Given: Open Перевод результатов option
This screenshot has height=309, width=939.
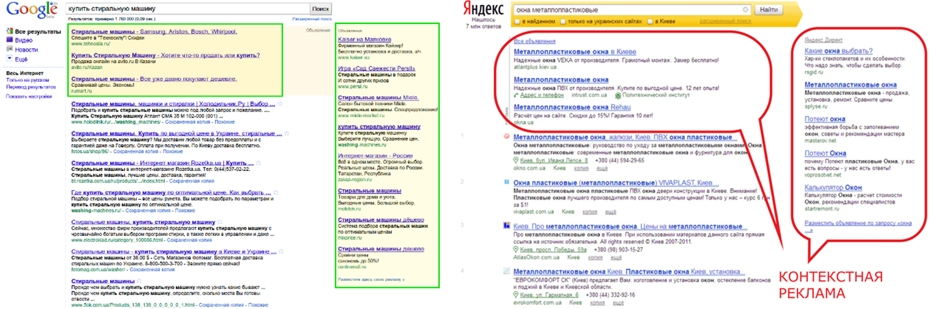Looking at the screenshot, I should (31, 88).
